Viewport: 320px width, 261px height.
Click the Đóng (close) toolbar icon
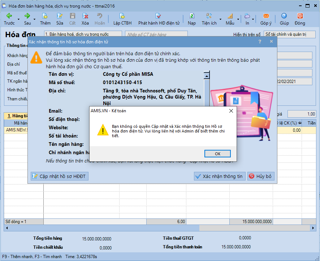pos(299,16)
